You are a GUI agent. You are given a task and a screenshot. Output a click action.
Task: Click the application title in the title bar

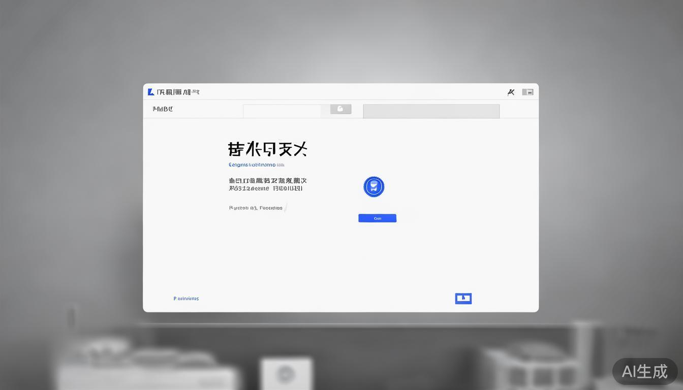click(178, 92)
